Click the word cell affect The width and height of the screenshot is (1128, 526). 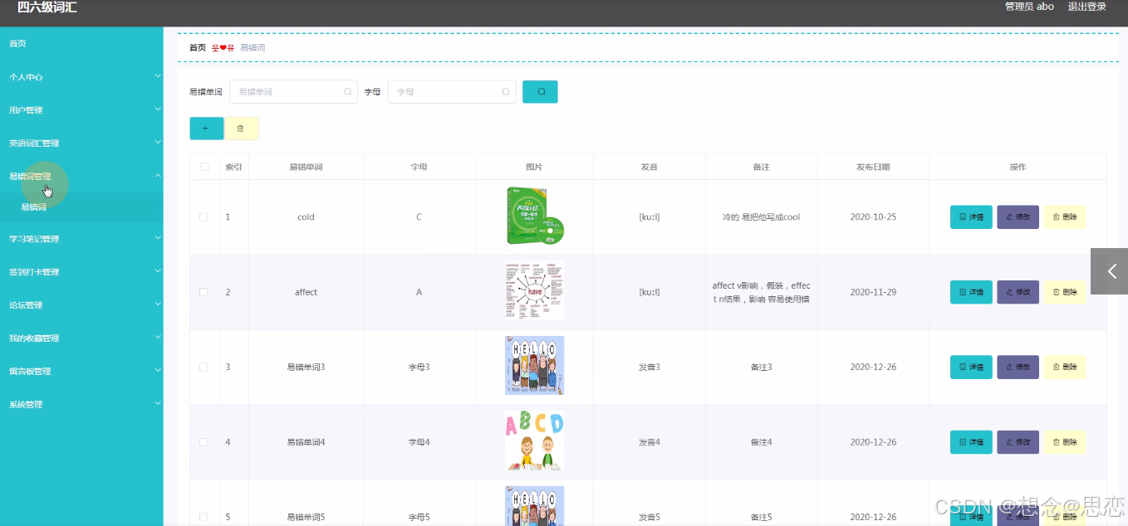(x=306, y=292)
